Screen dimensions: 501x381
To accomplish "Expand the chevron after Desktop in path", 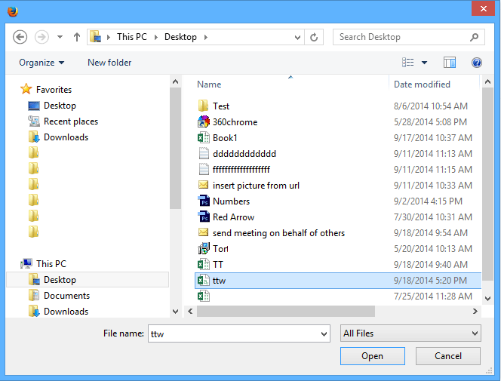I will click(206, 38).
